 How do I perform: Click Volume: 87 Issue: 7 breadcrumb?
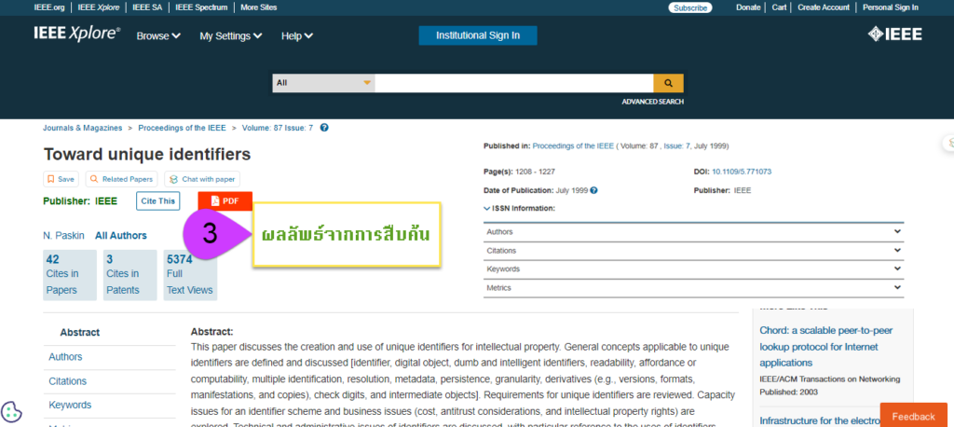click(278, 128)
